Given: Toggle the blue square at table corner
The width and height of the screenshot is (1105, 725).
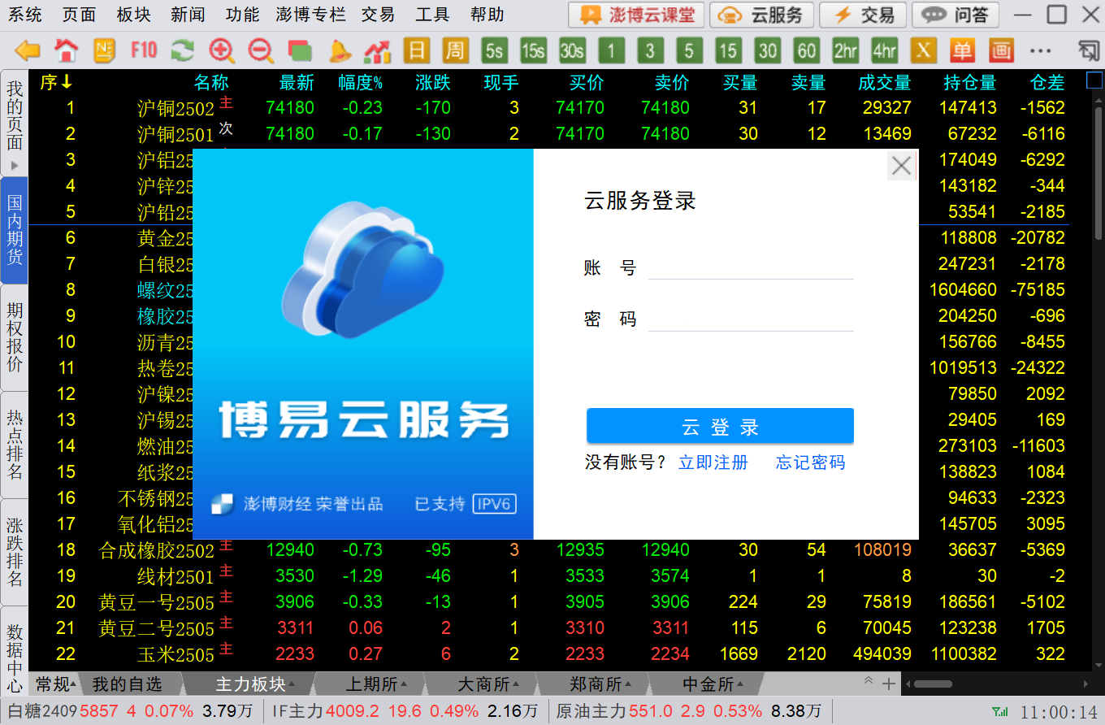Looking at the screenshot, I should (x=1094, y=81).
